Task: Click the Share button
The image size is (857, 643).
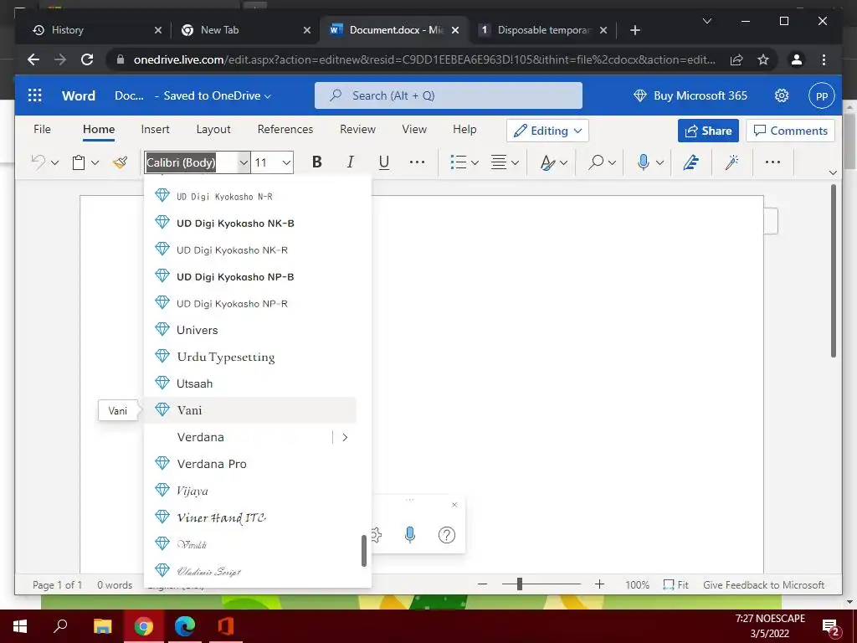Action: coord(708,131)
